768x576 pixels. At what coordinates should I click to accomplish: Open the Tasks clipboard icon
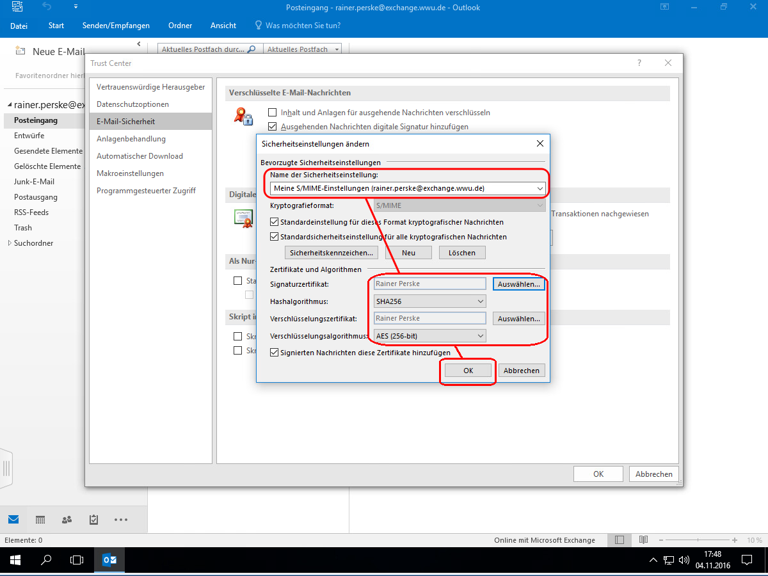coord(93,519)
